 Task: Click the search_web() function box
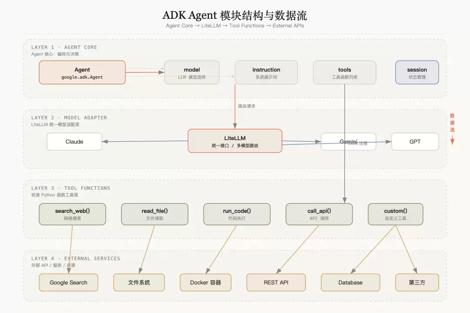tap(72, 214)
